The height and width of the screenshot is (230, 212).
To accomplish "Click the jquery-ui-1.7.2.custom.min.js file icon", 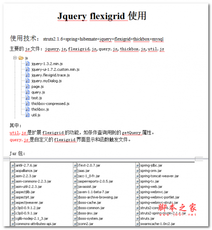I will pyautogui.click(x=28, y=69).
